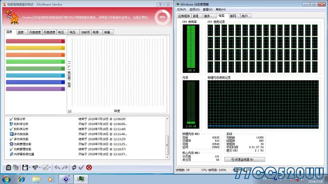Click the refresh arrows icon in Sandra
328x184 pixels.
pos(74,167)
